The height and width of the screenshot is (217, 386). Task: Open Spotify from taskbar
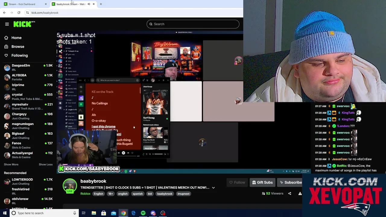coord(143,213)
